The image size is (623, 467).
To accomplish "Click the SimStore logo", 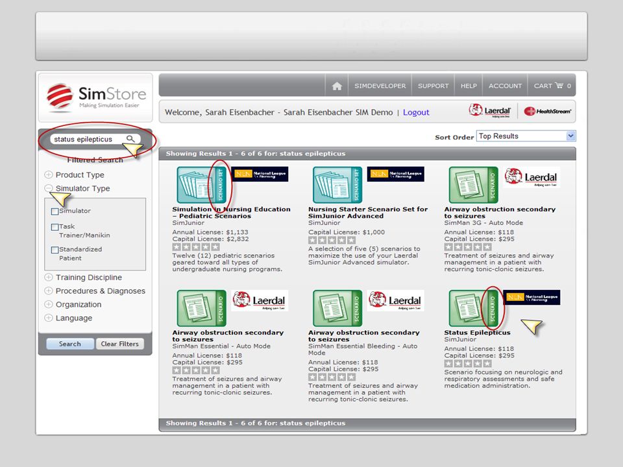I will [96, 97].
